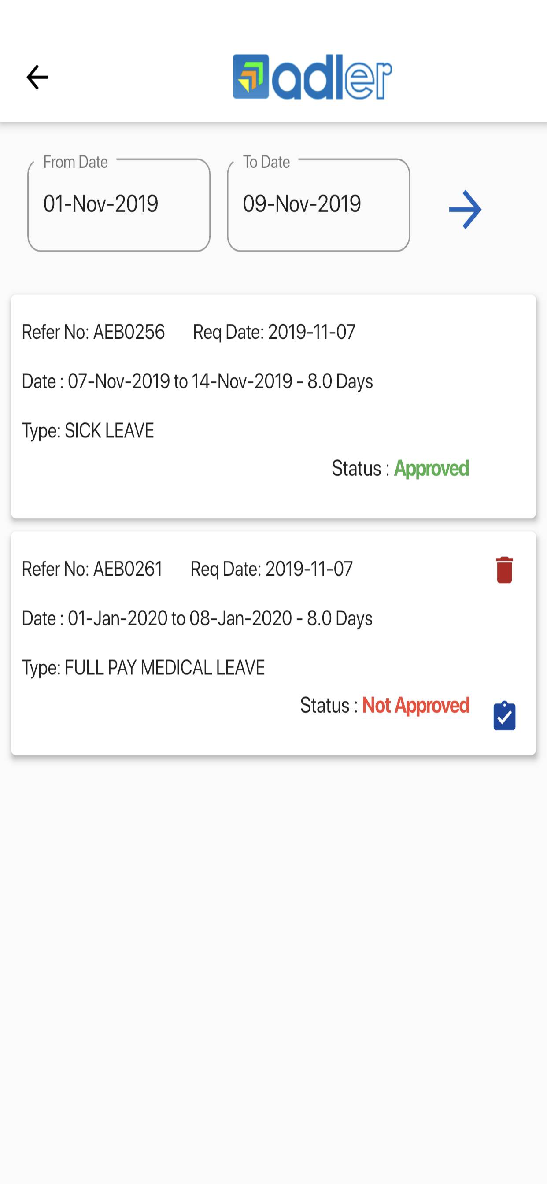Open leave request card AEB0256
This screenshot has width=547, height=1184.
[273, 406]
